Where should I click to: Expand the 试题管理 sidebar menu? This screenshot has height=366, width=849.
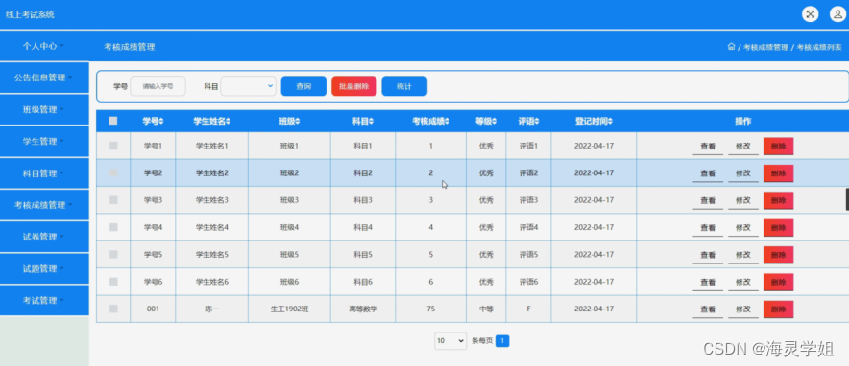tap(43, 268)
